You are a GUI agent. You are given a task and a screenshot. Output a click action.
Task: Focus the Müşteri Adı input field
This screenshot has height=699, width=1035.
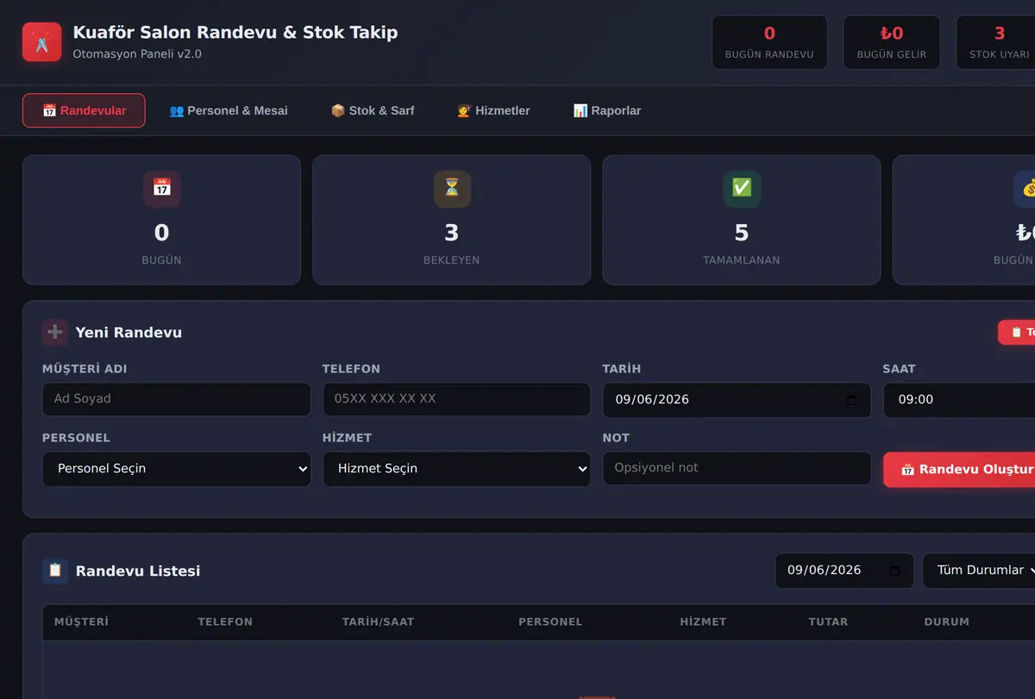coord(176,399)
